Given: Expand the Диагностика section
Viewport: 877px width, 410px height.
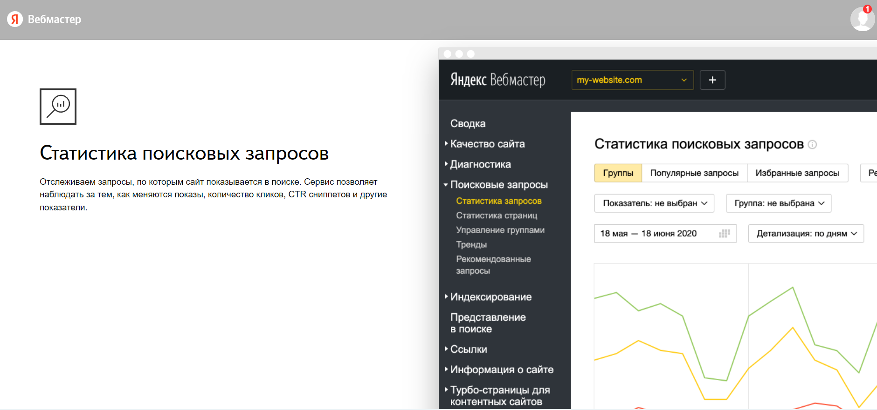Looking at the screenshot, I should click(x=478, y=165).
